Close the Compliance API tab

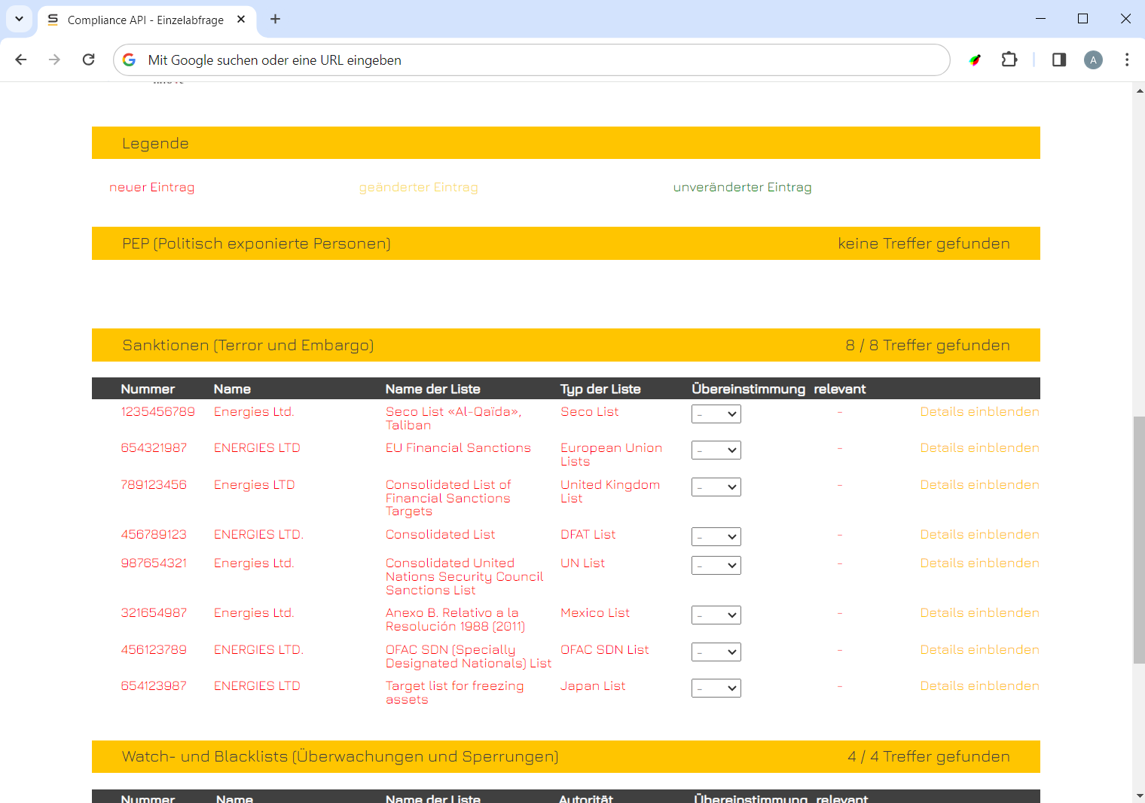point(241,19)
